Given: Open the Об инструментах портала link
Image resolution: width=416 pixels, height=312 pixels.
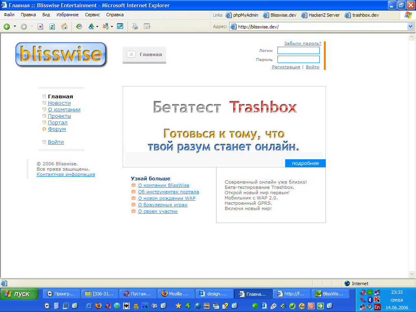Looking at the screenshot, I should (169, 192).
